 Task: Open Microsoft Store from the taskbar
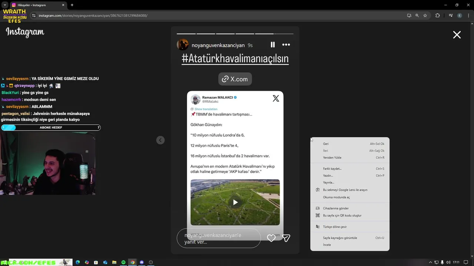pyautogui.click(x=96, y=262)
